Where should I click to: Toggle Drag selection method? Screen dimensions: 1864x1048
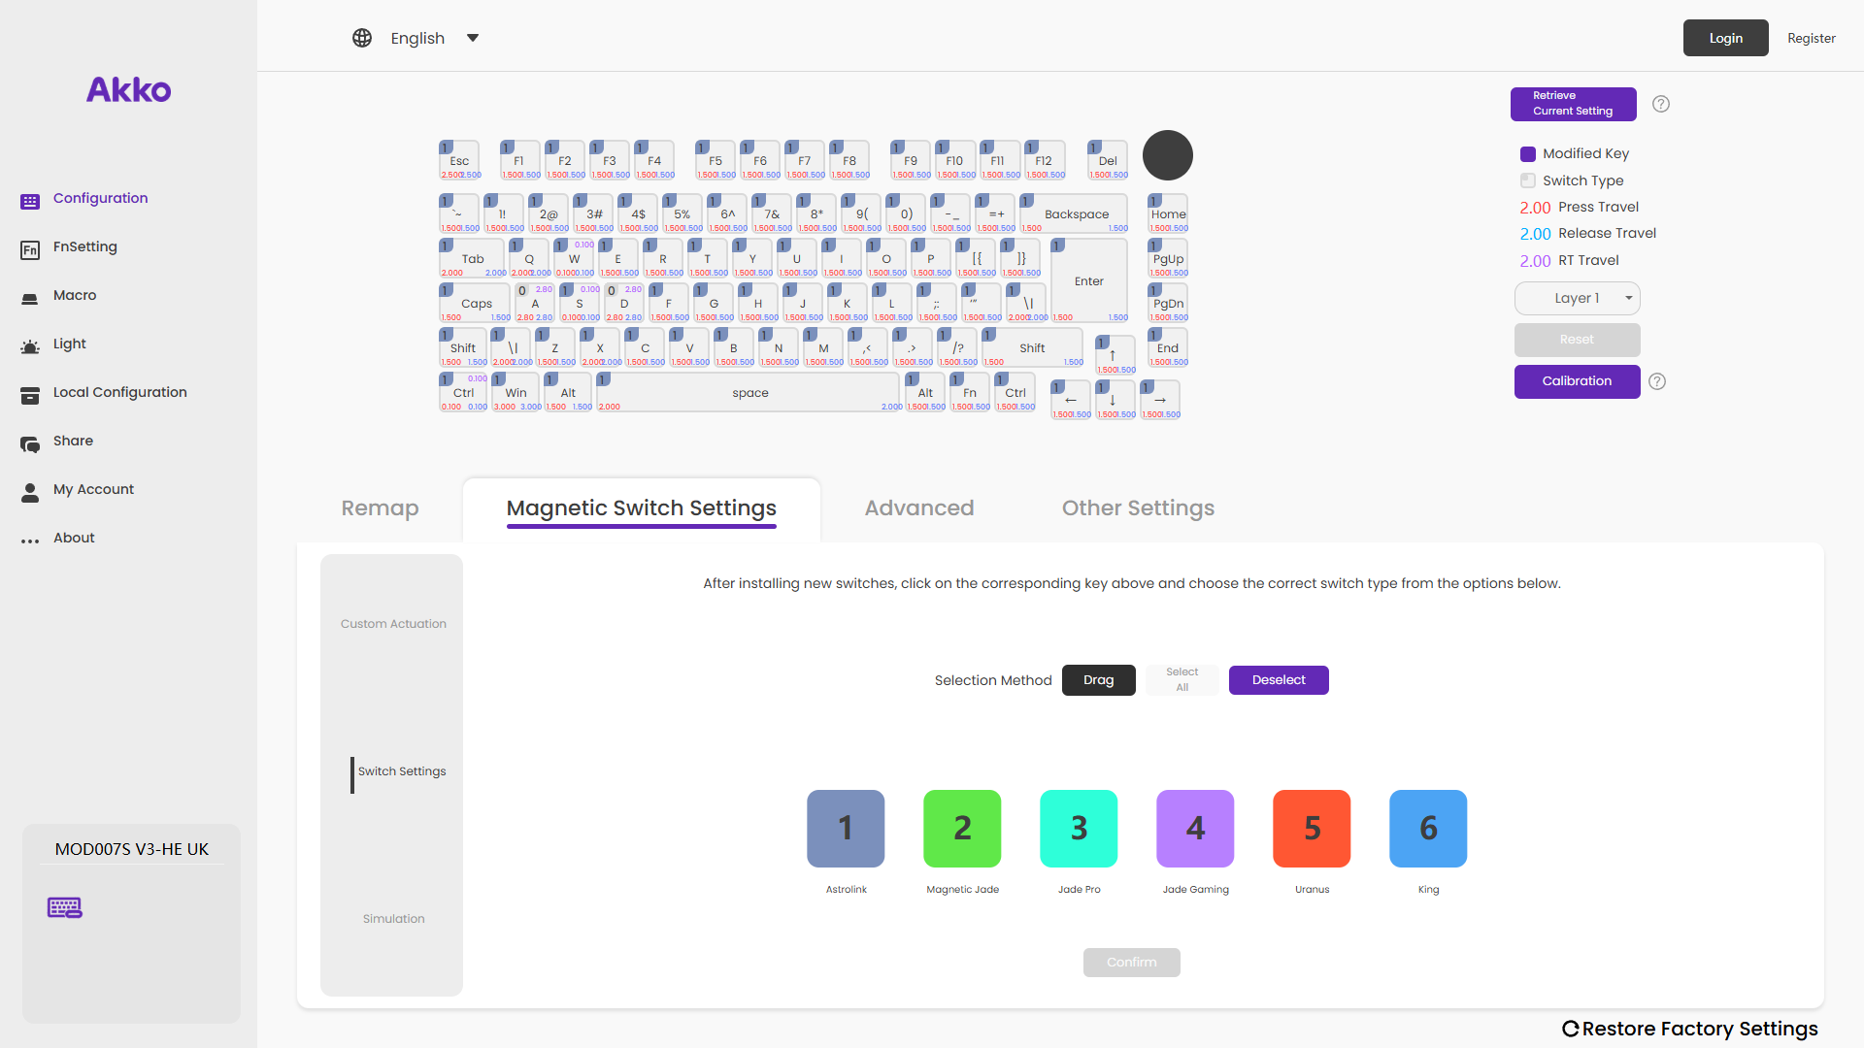[x=1098, y=680]
